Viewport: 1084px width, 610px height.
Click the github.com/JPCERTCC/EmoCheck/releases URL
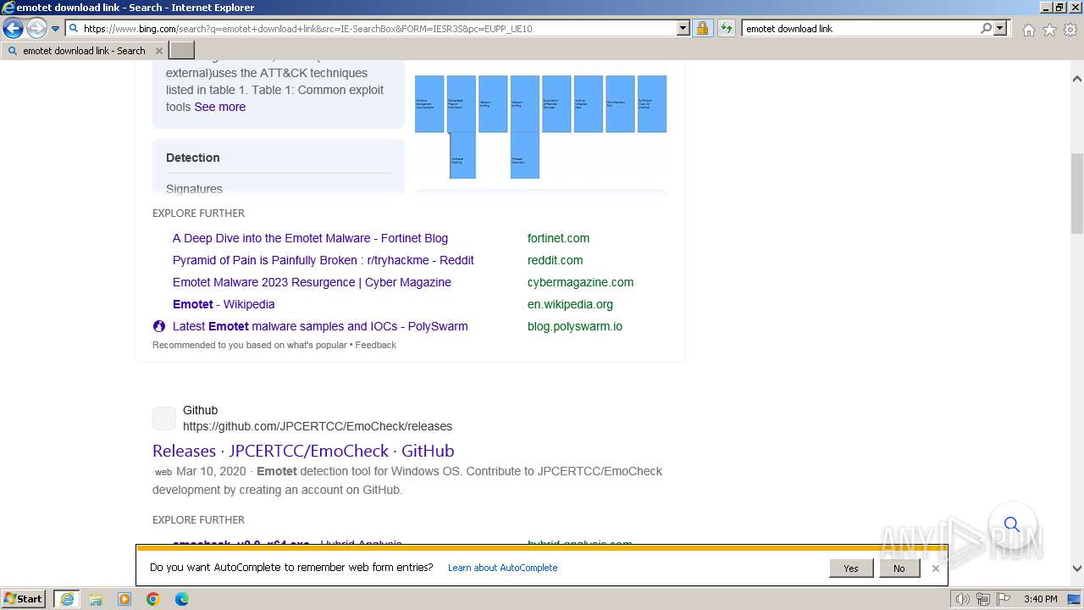point(318,426)
